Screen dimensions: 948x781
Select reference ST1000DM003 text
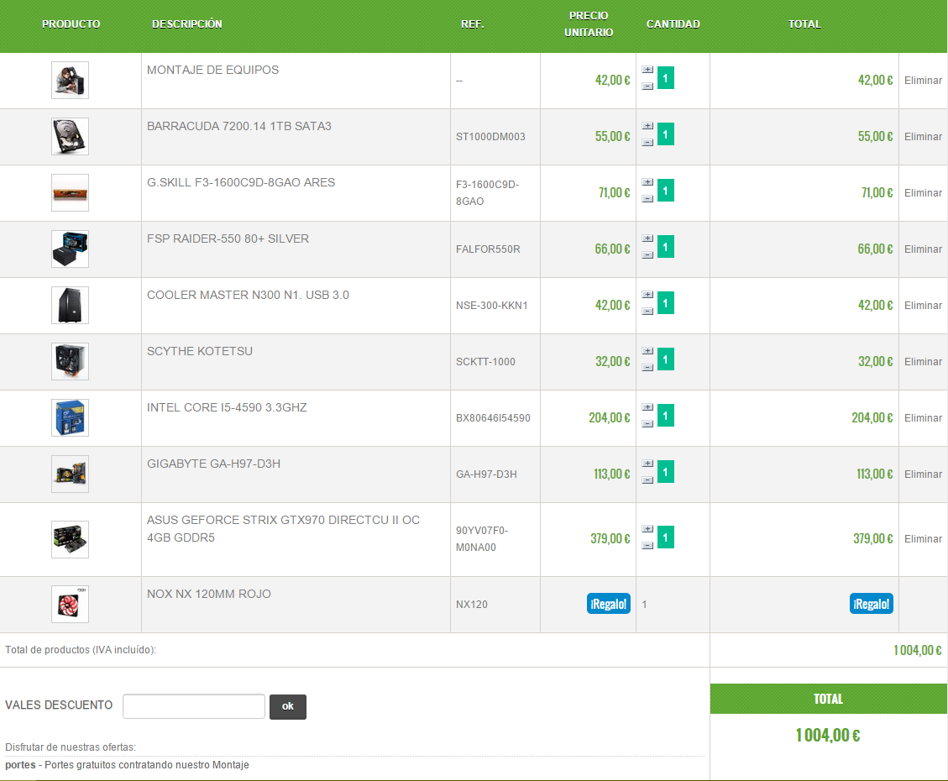pyautogui.click(x=490, y=137)
